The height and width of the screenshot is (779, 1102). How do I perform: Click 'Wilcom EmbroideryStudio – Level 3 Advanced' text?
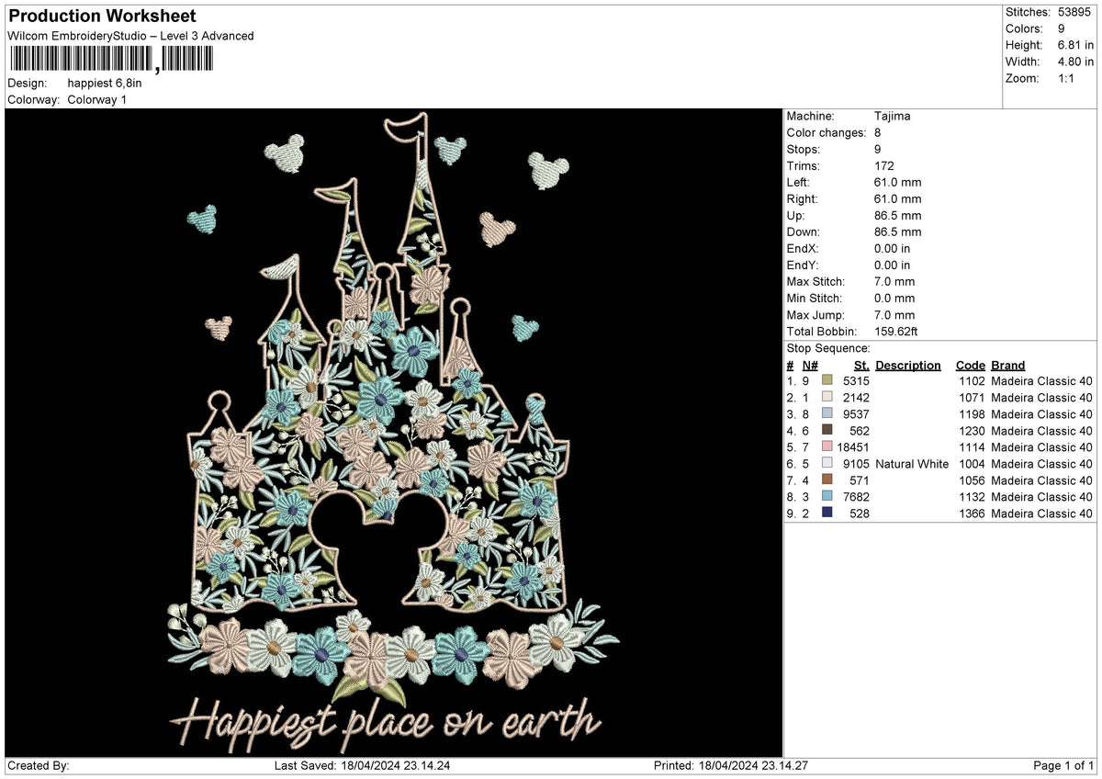[x=130, y=36]
